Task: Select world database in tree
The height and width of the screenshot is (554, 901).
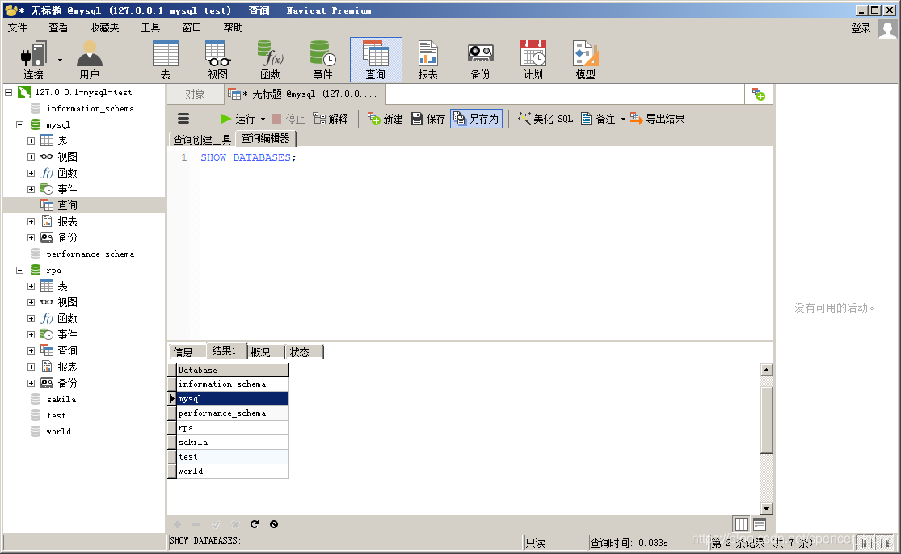Action: pos(59,431)
